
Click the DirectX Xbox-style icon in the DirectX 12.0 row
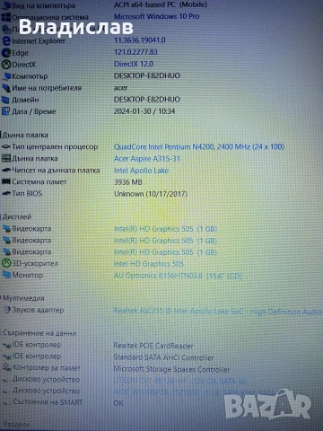point(6,65)
